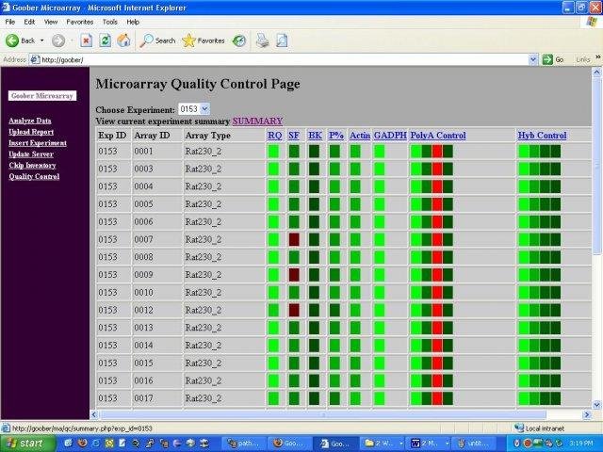Refresh the page with the Refresh icon
Viewport: 603px width, 452px height.
point(105,40)
